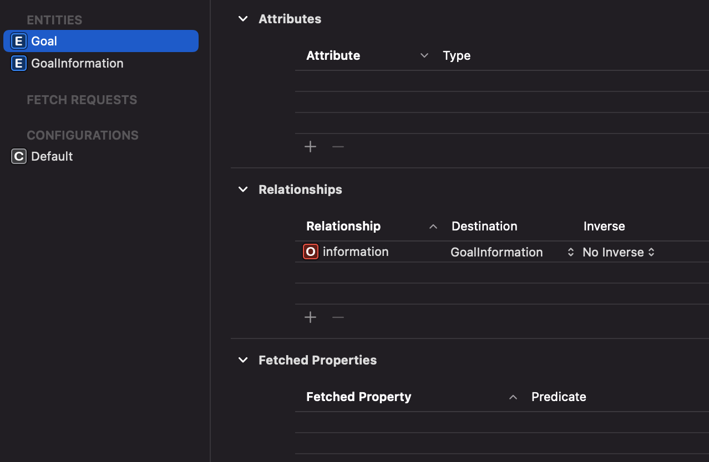Add a new attribute with plus button
Viewport: 709px width, 462px height.
click(311, 147)
